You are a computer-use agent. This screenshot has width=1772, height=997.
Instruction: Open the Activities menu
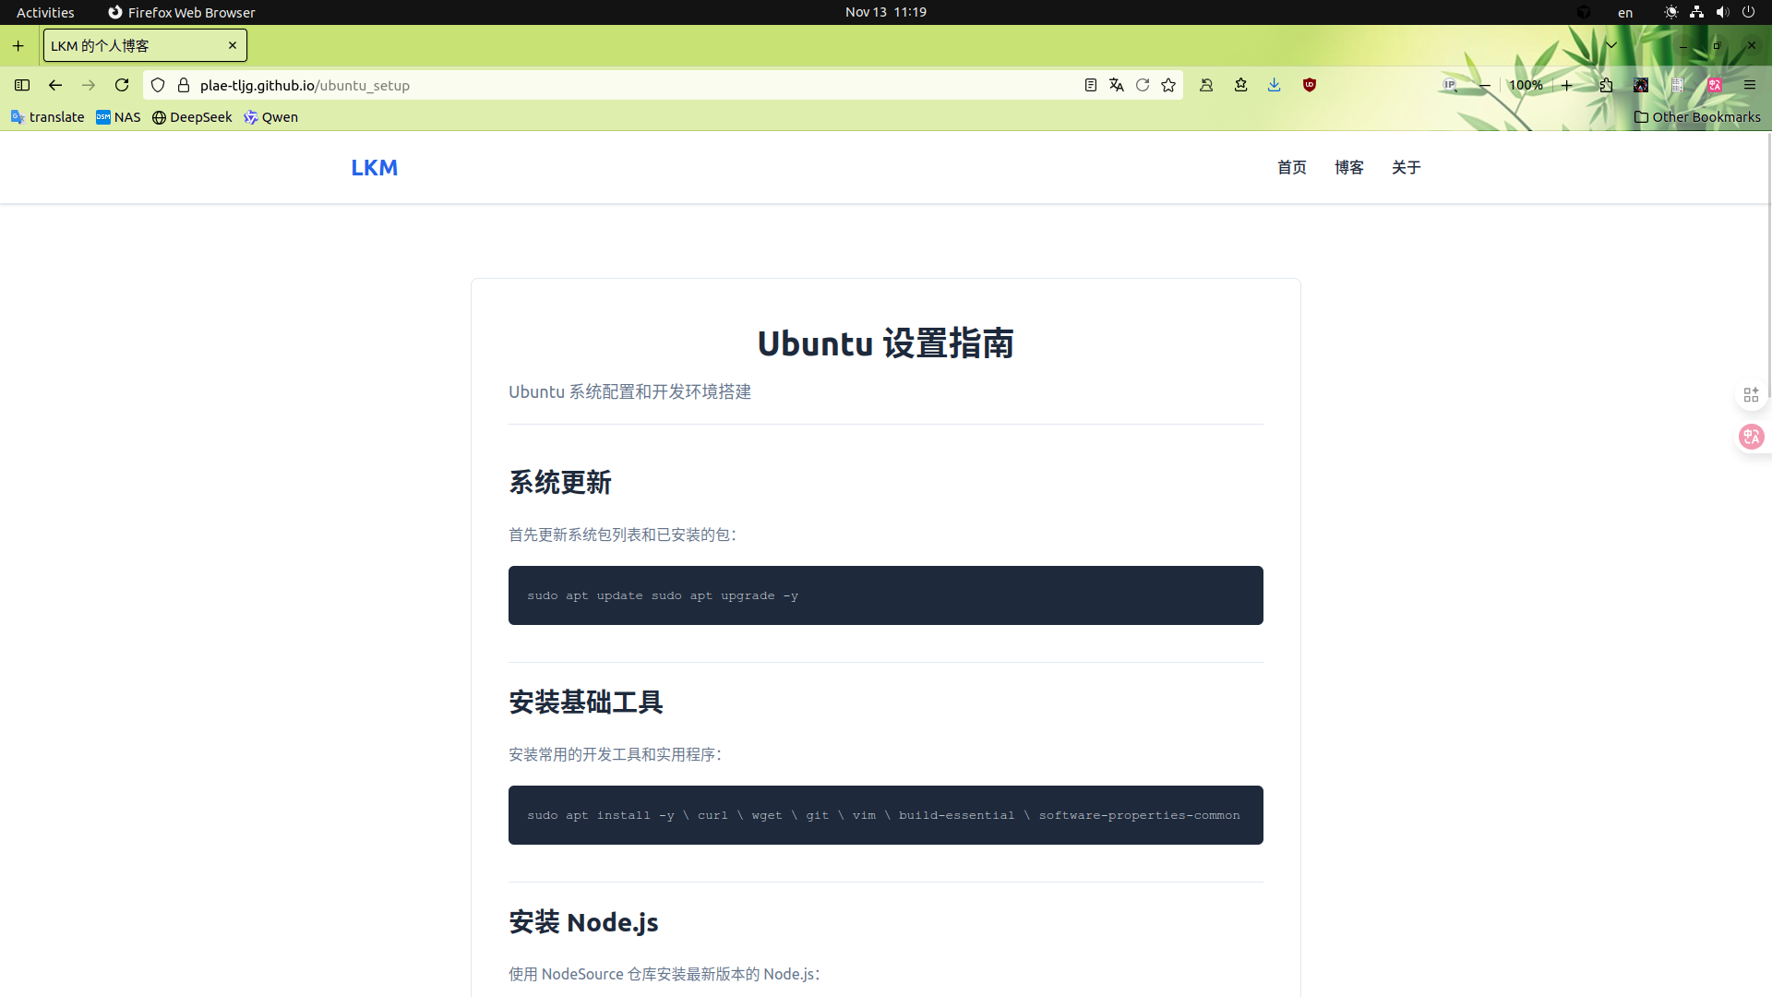click(44, 12)
